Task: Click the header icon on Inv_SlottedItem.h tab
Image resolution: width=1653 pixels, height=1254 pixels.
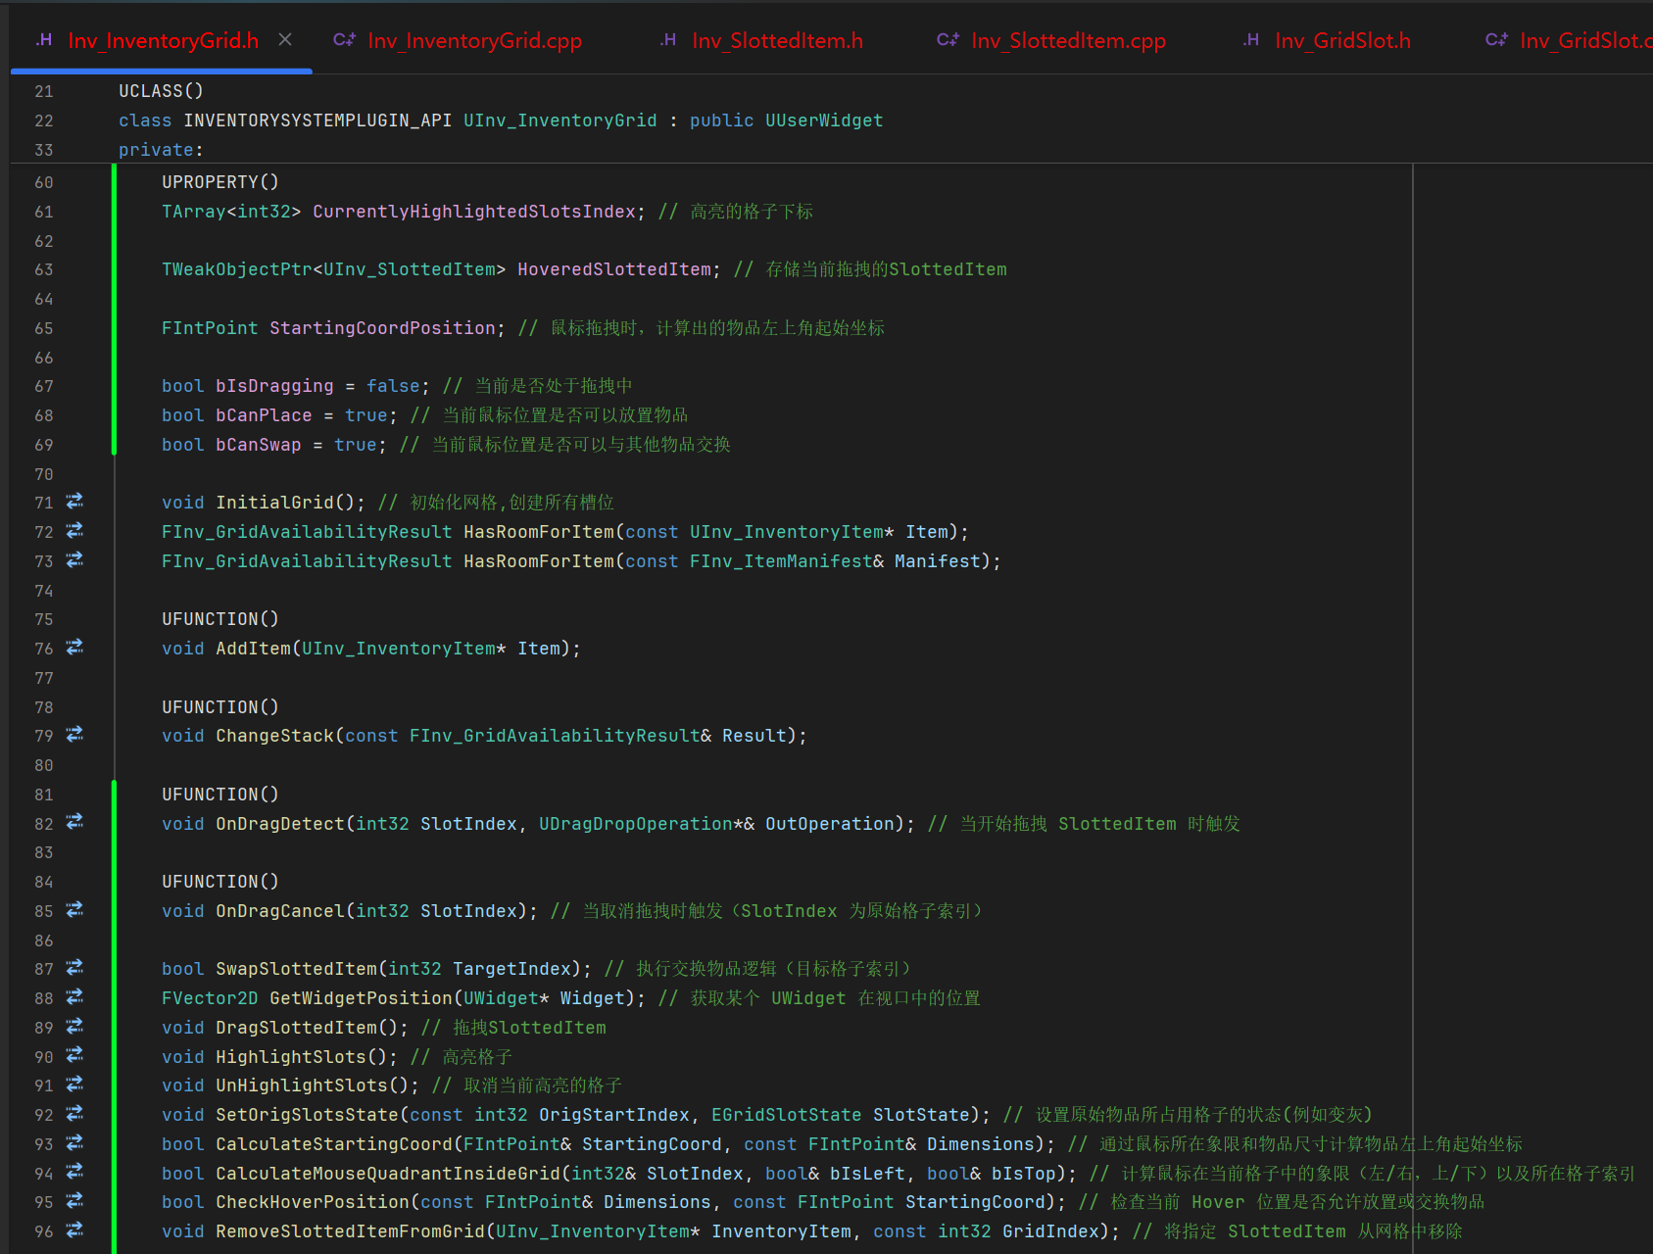Action: click(x=668, y=40)
